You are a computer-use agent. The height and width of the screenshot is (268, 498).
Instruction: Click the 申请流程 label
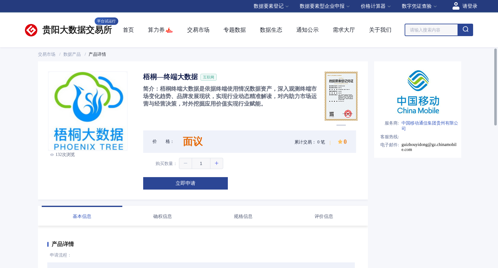(x=60, y=255)
